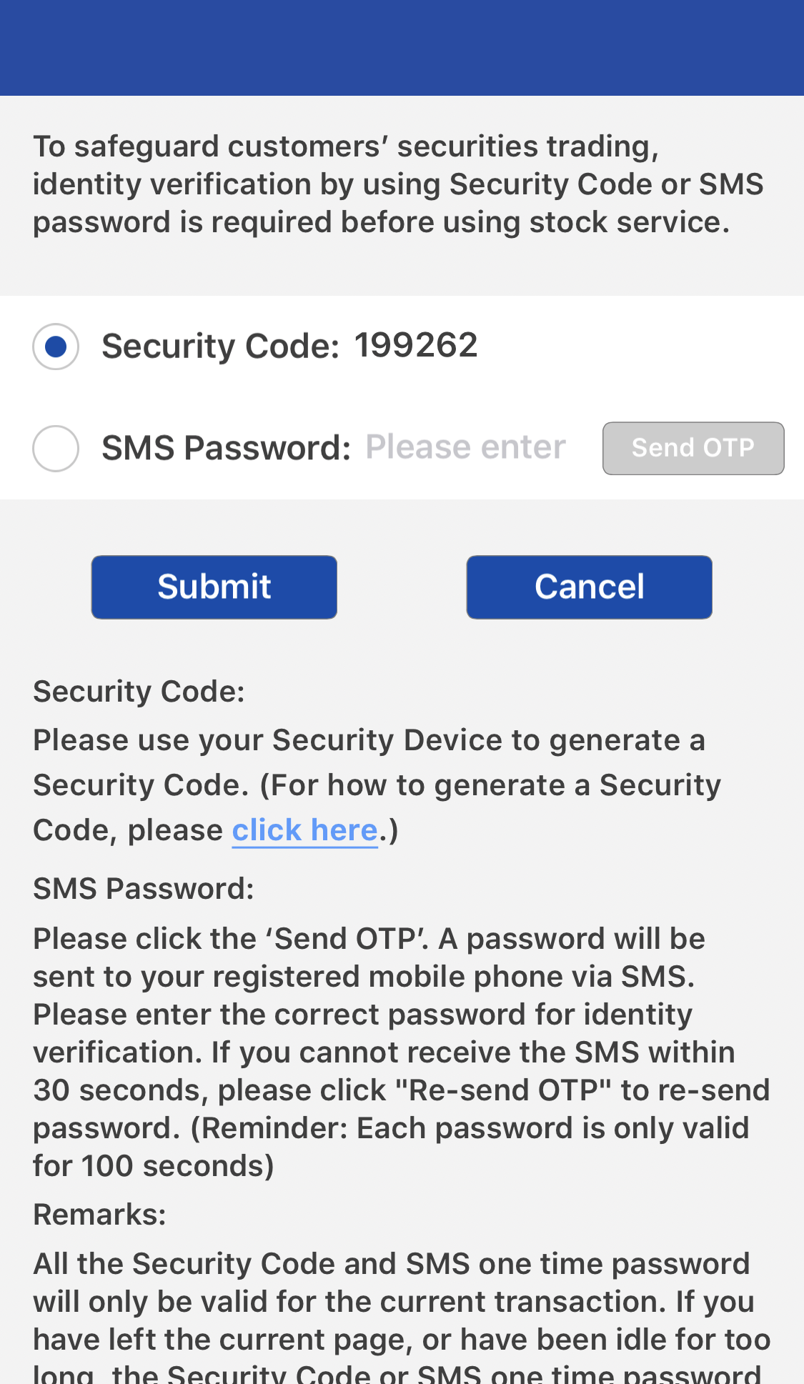The width and height of the screenshot is (804, 1384).
Task: Open the 'click here' Security Code help link
Action: [x=304, y=830]
